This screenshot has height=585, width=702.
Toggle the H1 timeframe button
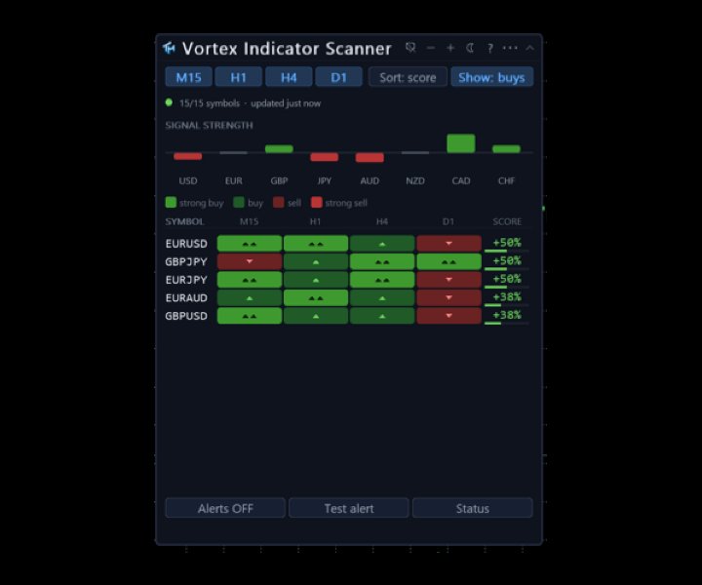pos(238,77)
